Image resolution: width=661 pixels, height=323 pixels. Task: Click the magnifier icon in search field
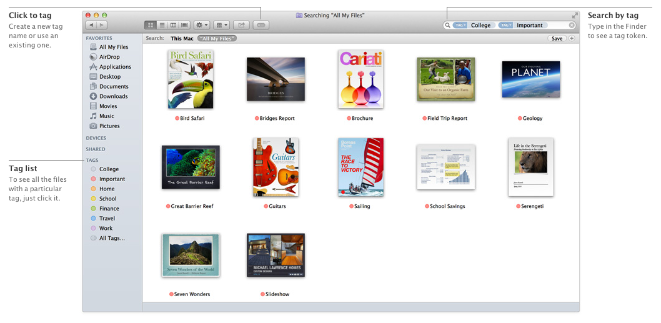point(448,25)
